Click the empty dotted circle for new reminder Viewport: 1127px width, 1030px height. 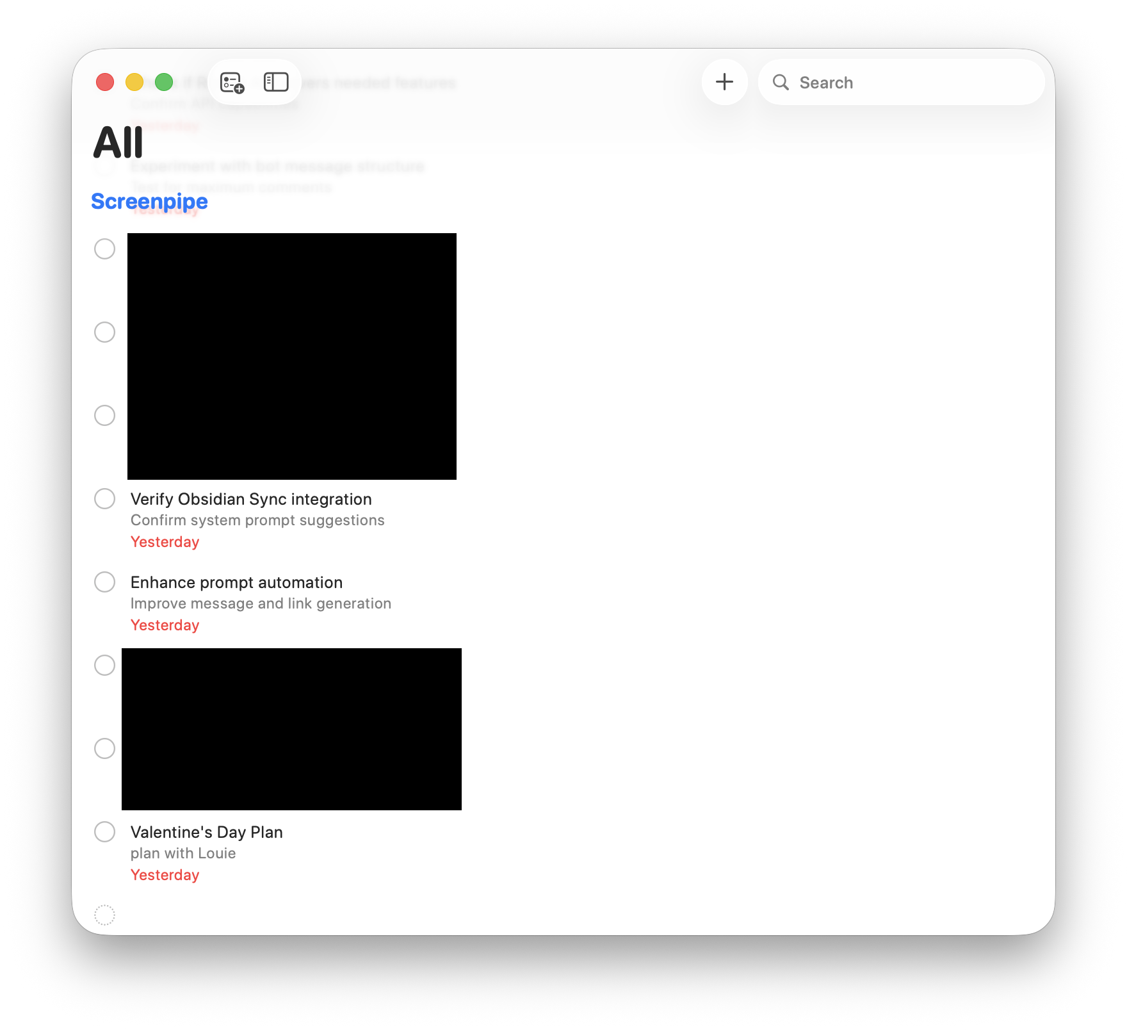tap(105, 915)
